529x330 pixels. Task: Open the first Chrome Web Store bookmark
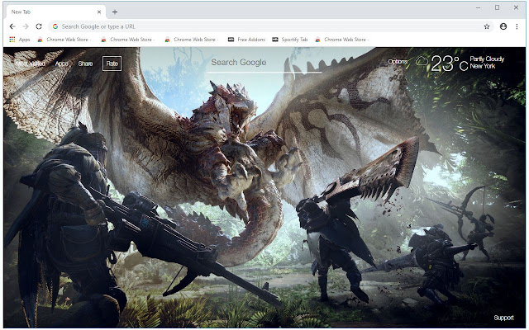click(x=64, y=40)
